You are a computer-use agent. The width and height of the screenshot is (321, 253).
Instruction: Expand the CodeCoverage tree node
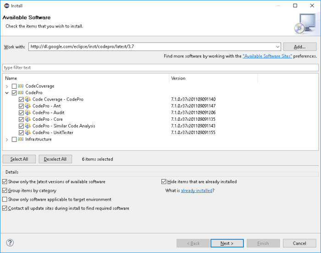pos(7,86)
